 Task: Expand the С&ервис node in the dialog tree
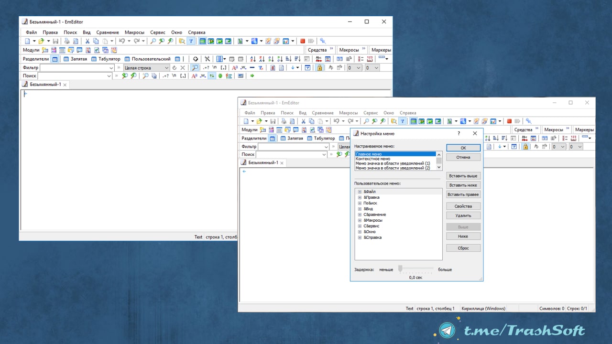[x=360, y=226]
